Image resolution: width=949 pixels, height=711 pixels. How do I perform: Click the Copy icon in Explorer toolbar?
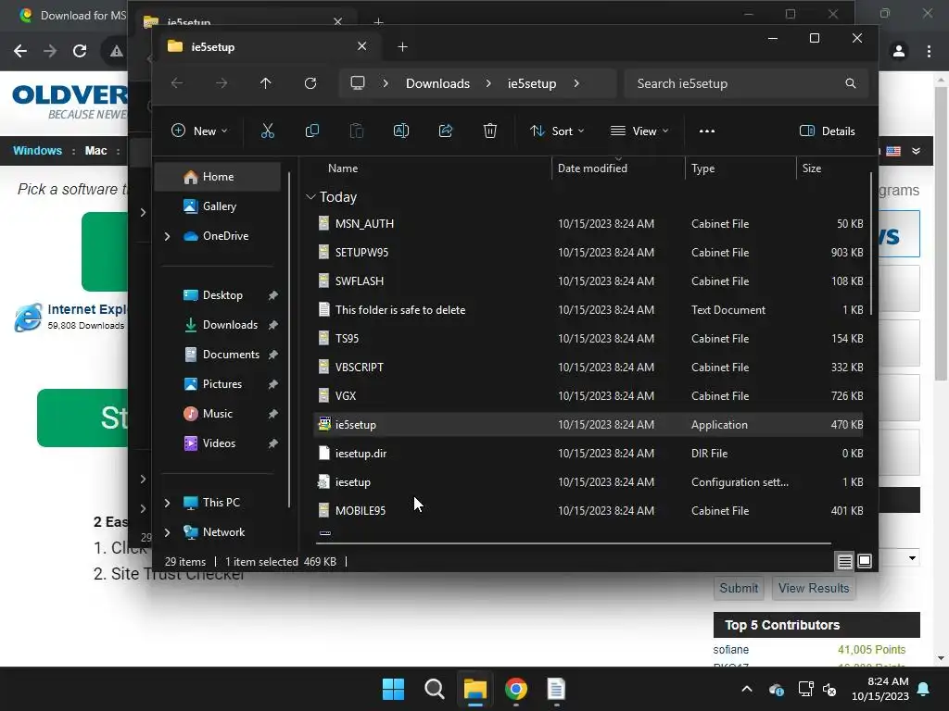tap(312, 131)
